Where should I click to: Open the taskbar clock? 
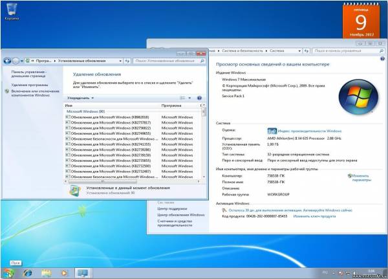coord(371,273)
